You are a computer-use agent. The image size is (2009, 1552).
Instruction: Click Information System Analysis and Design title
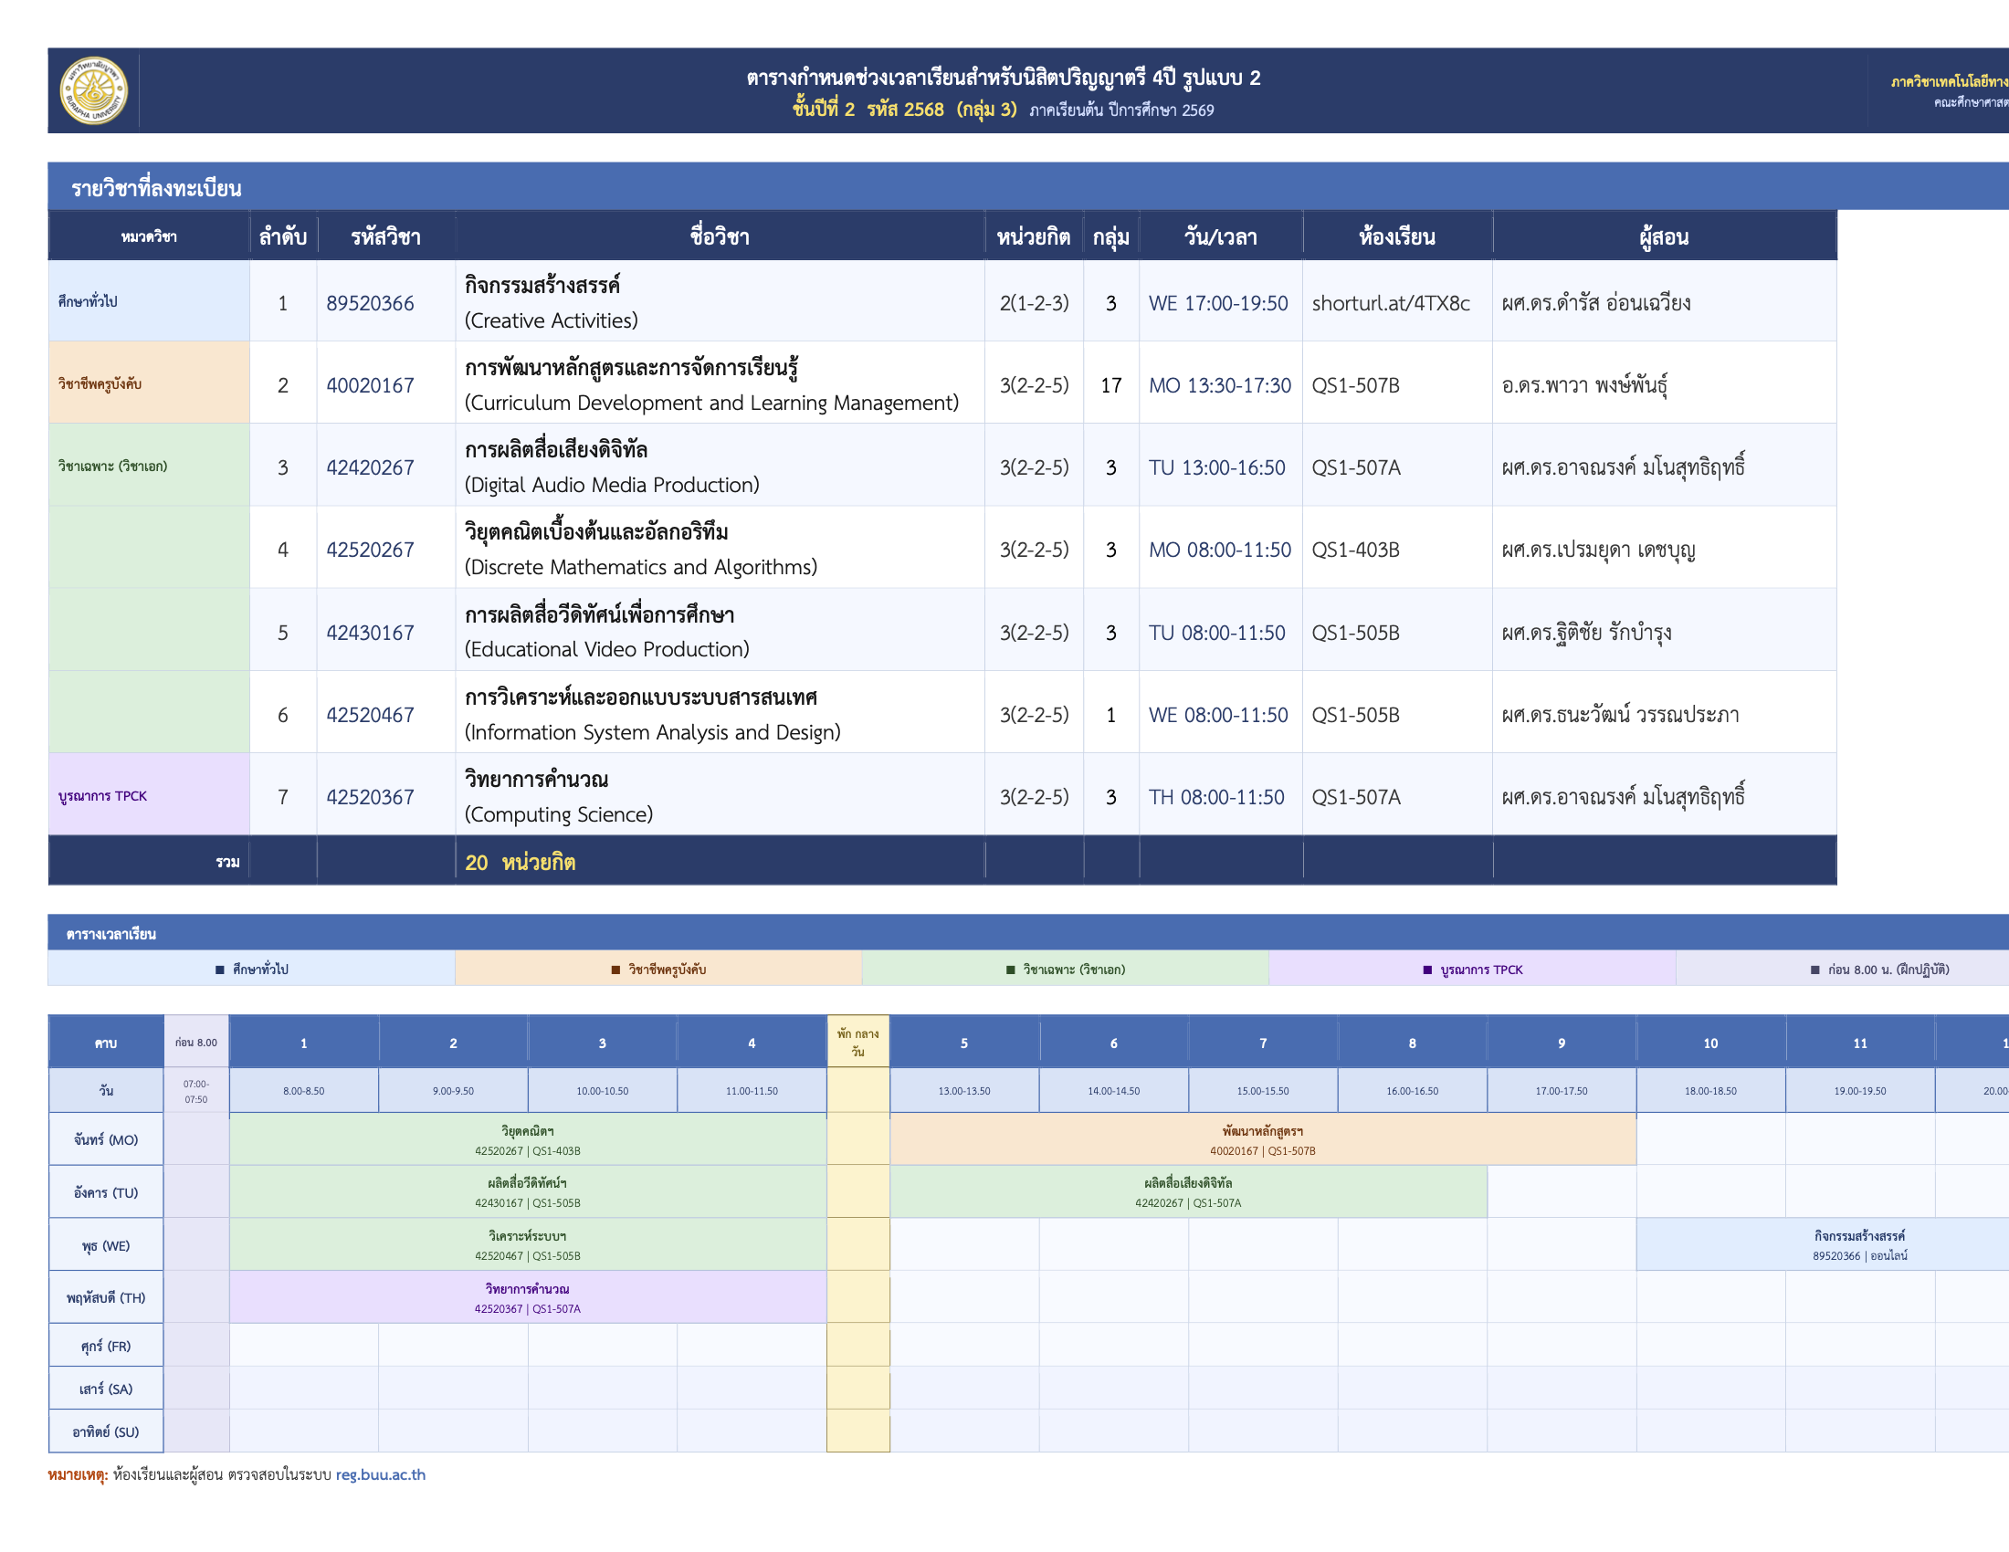click(652, 731)
